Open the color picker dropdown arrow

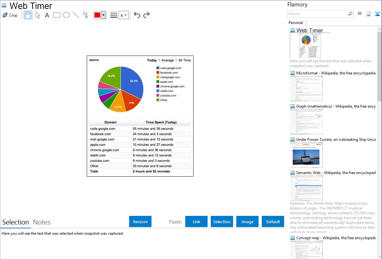(104, 15)
